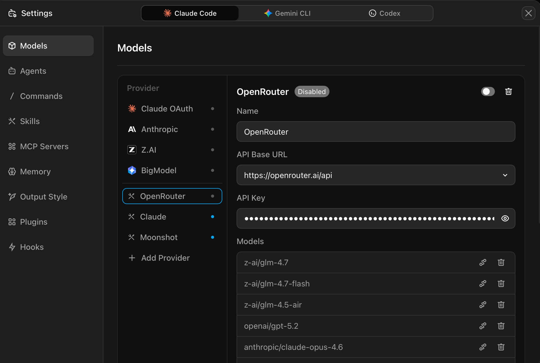This screenshot has width=540, height=363.
Task: Delete the OpenRouter provider with trash icon
Action: coord(508,92)
